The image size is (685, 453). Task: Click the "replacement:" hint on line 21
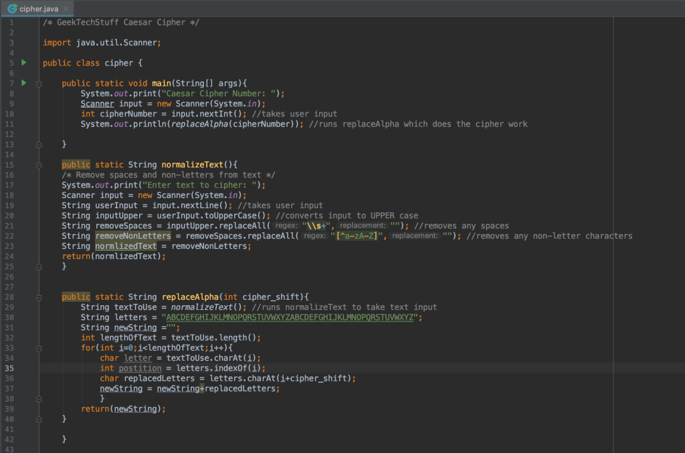(x=363, y=226)
